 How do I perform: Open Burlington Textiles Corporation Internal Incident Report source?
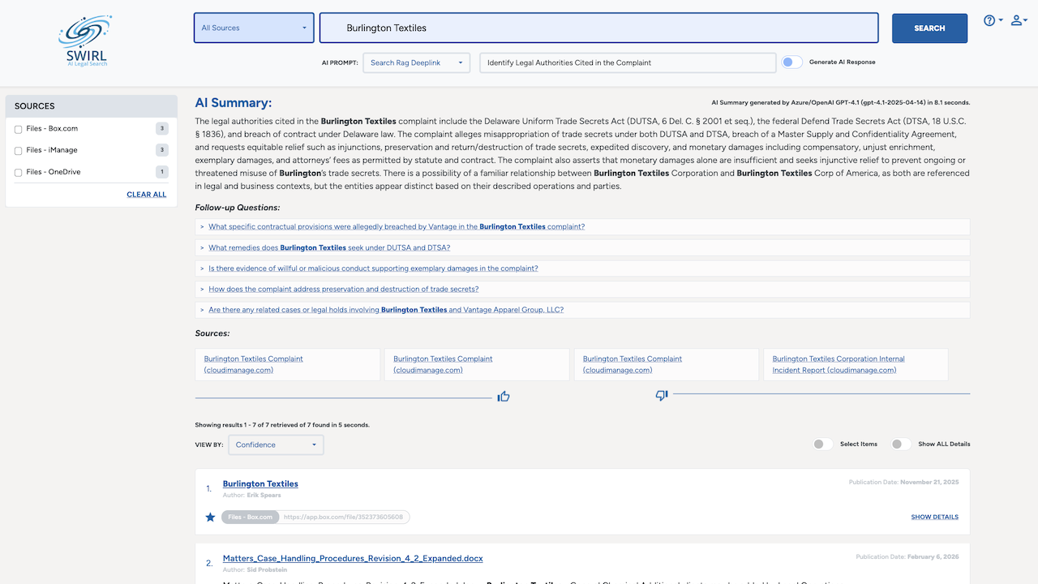856,364
